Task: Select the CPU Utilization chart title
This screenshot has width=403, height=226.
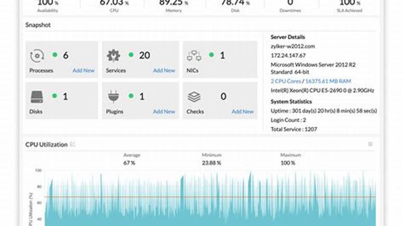Action: (46, 145)
